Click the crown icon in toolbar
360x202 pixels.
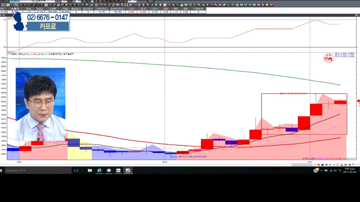[x=182, y=5]
